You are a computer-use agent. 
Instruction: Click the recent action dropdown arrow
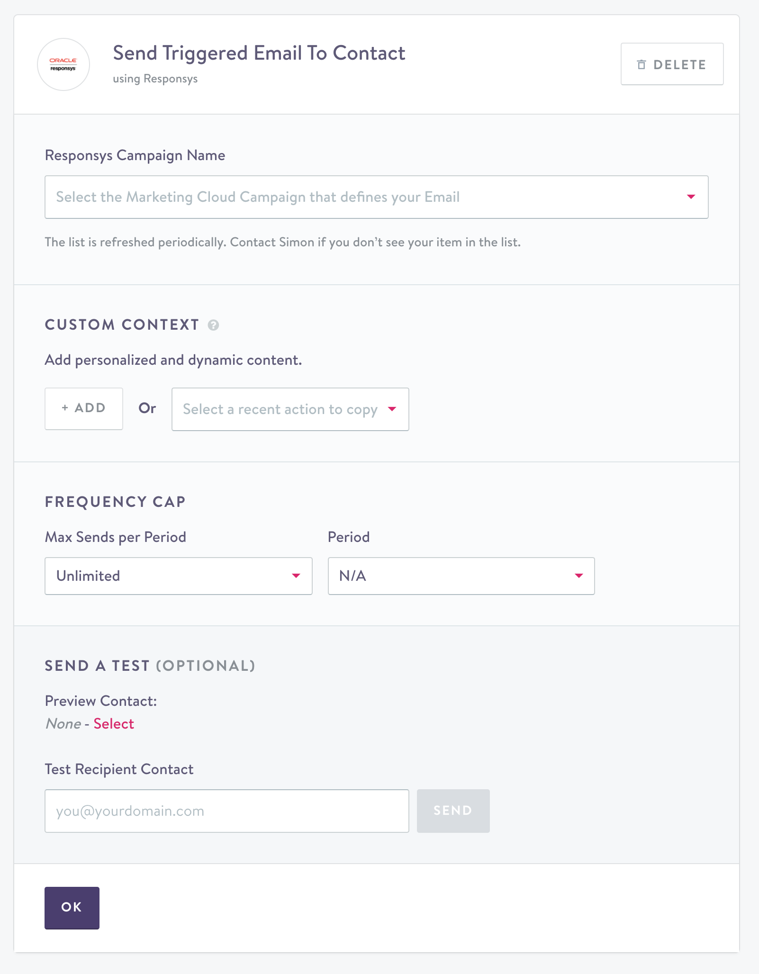(392, 409)
